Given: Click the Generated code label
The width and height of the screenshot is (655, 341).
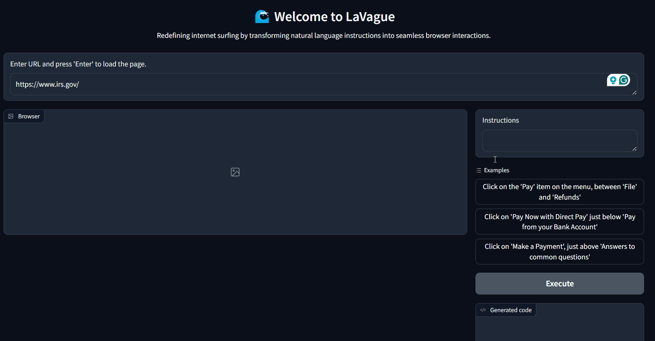Looking at the screenshot, I should pos(506,310).
